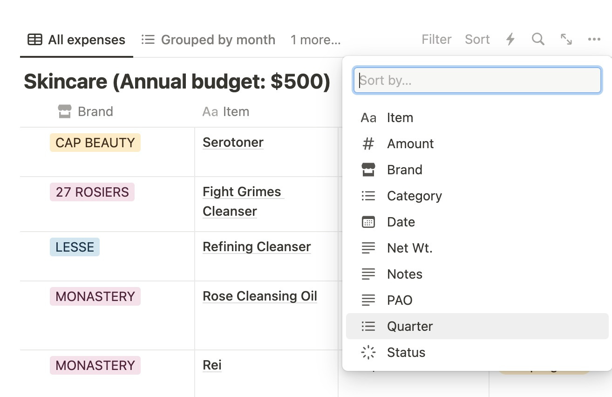Click the list icon beside Quarter
Image resolution: width=612 pixels, height=397 pixels.
point(368,326)
